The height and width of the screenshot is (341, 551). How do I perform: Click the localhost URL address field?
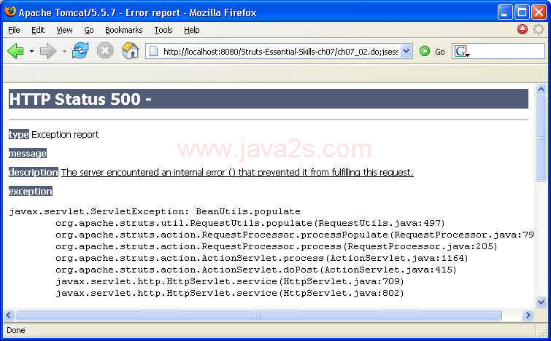point(277,51)
